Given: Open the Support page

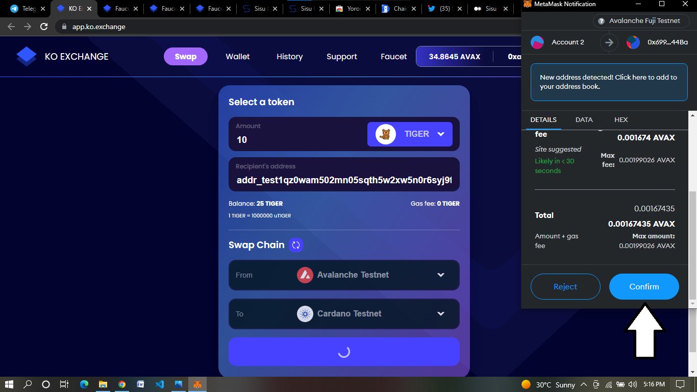Looking at the screenshot, I should coord(342,57).
